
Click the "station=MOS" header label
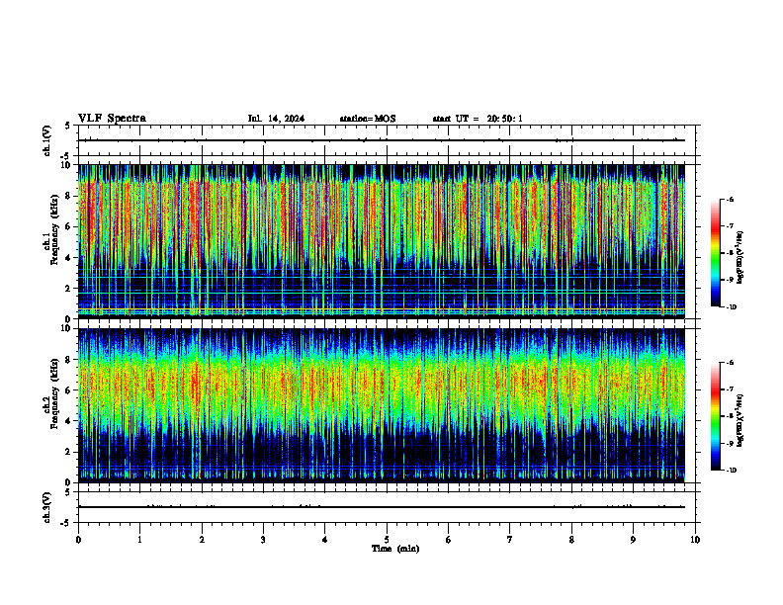click(x=368, y=119)
